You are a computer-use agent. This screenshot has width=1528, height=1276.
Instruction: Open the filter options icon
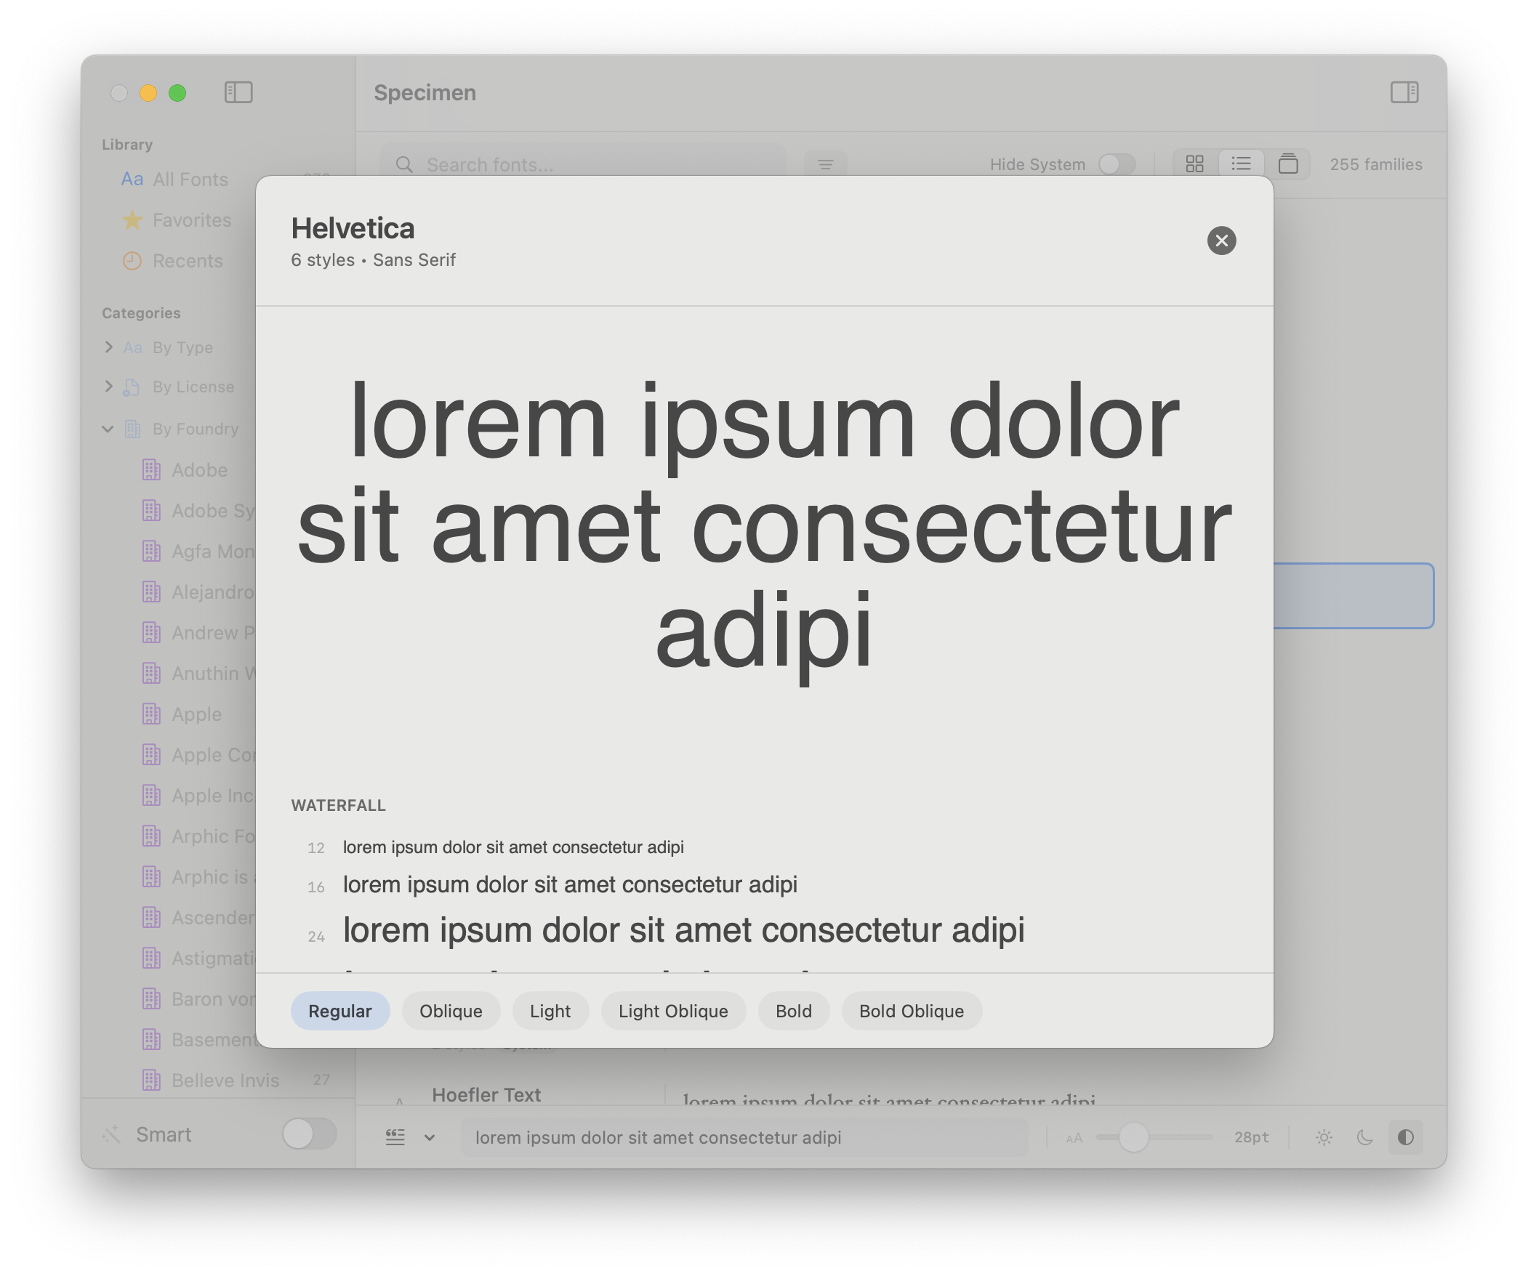tap(825, 165)
